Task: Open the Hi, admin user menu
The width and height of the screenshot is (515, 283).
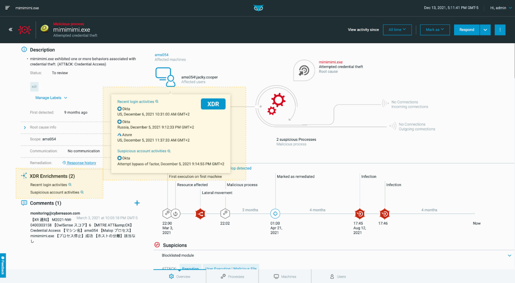Action: [501, 8]
